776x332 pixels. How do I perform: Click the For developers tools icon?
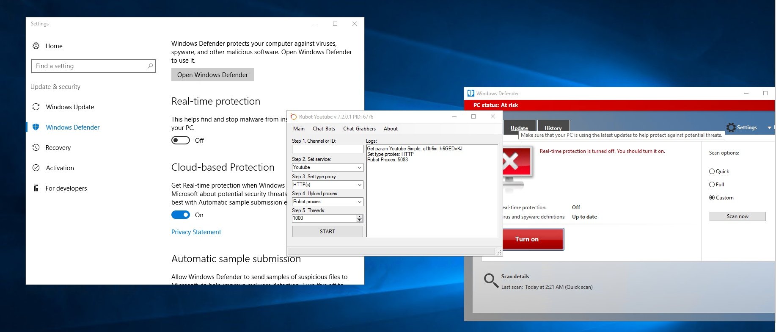[x=36, y=188]
